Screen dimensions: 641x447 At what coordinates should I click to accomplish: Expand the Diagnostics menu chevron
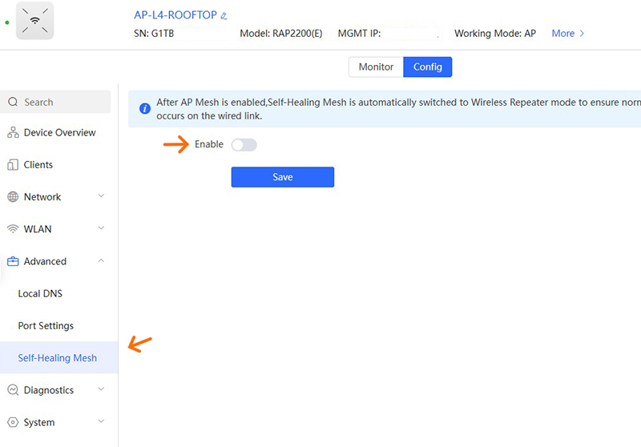(x=101, y=389)
